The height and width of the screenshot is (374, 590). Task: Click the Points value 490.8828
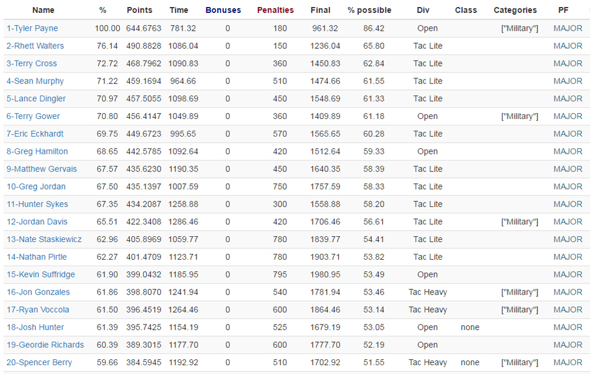[x=144, y=46]
